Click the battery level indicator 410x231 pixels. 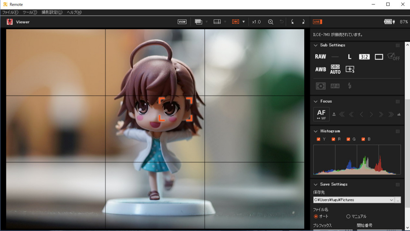[389, 22]
